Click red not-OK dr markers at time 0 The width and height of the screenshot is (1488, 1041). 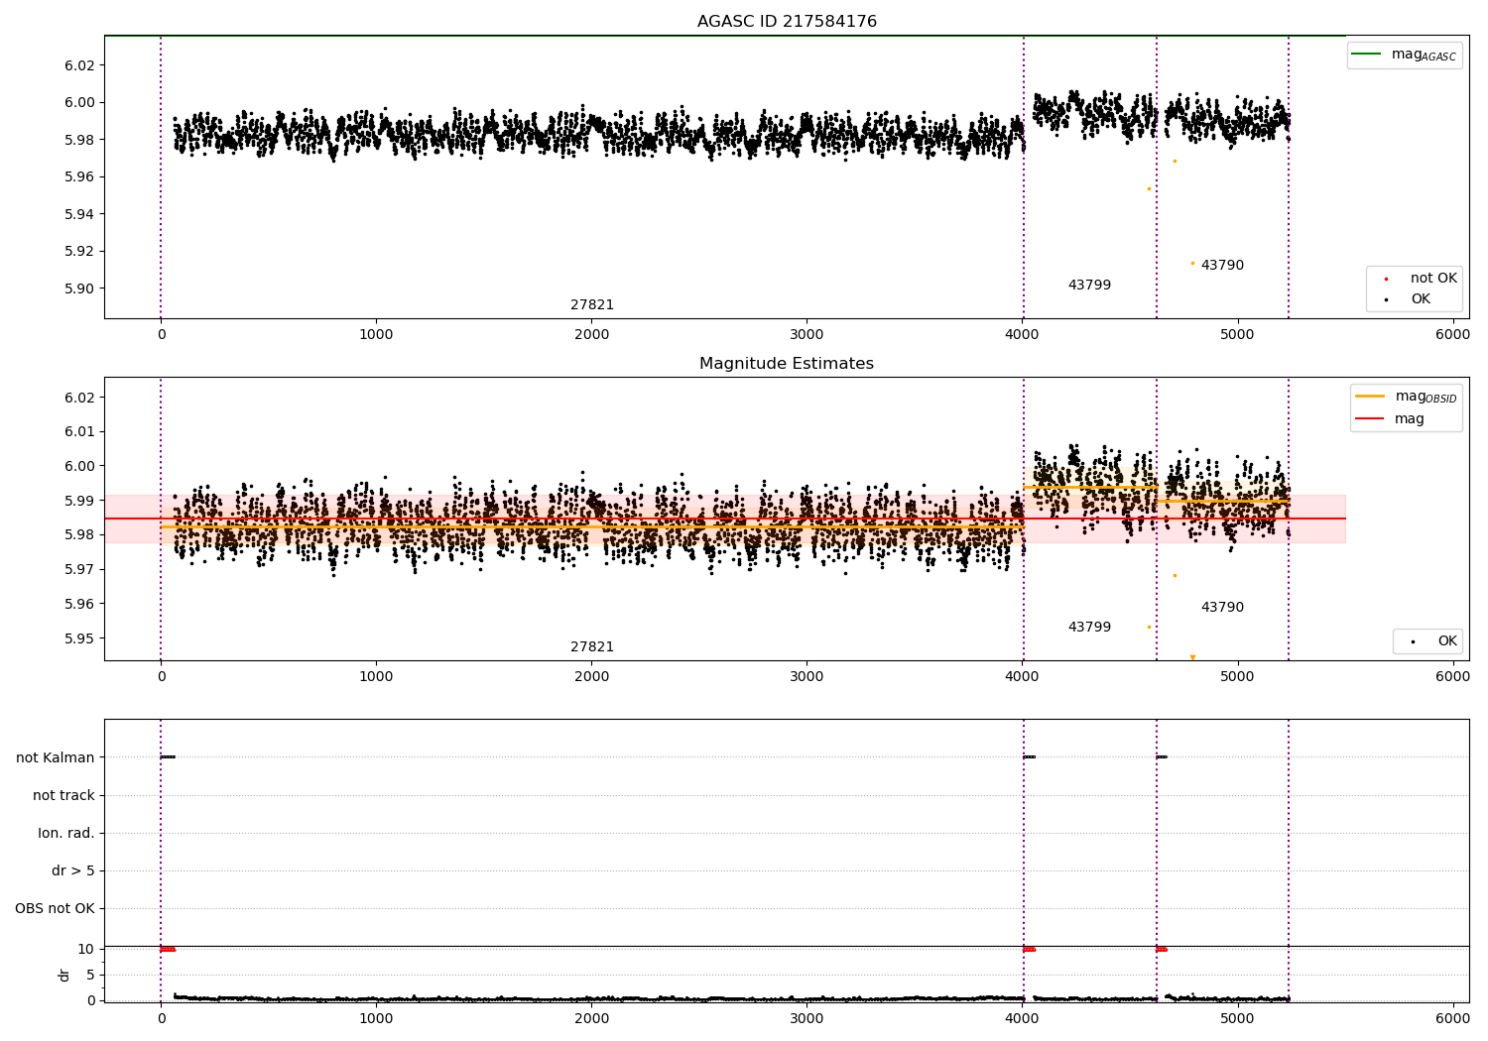pos(168,949)
